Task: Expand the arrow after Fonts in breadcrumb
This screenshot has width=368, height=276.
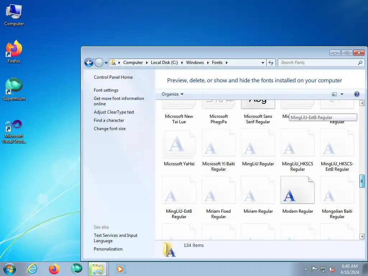Action: tap(226, 63)
